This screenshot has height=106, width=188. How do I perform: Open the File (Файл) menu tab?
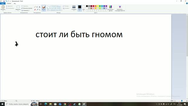[3, 4]
